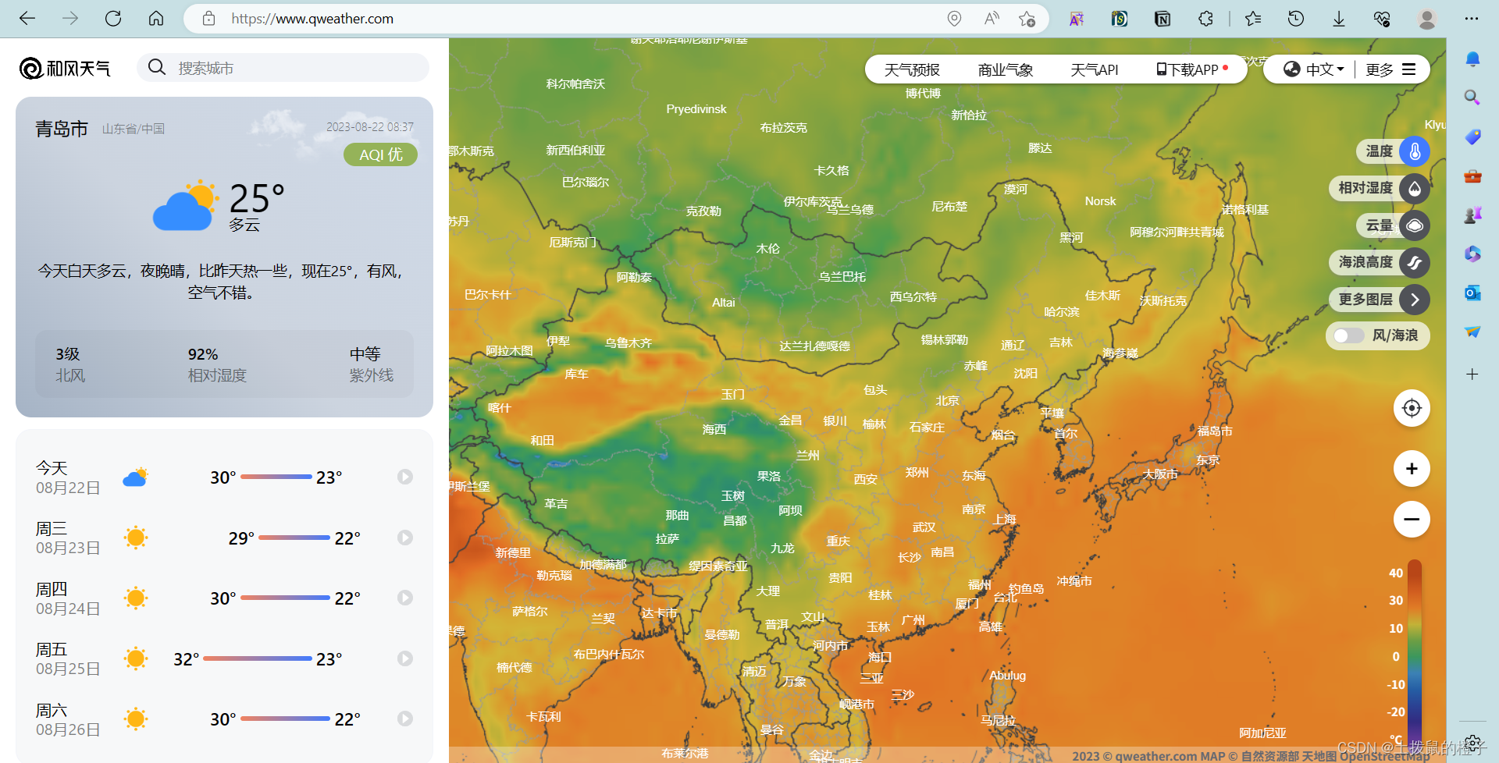Click the browser back arrow
The width and height of the screenshot is (1499, 763).
[27, 19]
